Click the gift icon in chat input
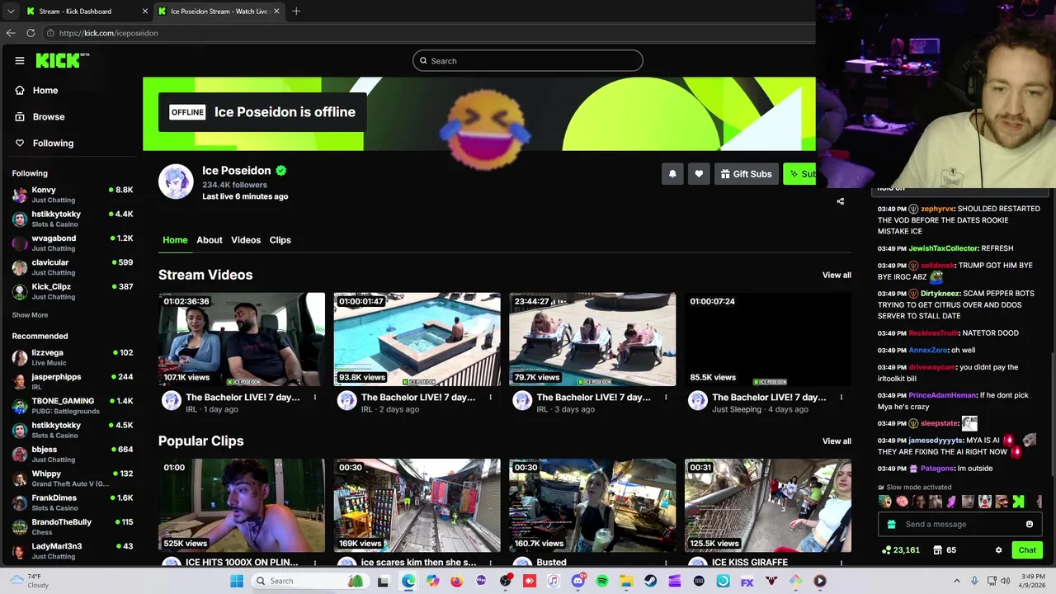 (891, 524)
